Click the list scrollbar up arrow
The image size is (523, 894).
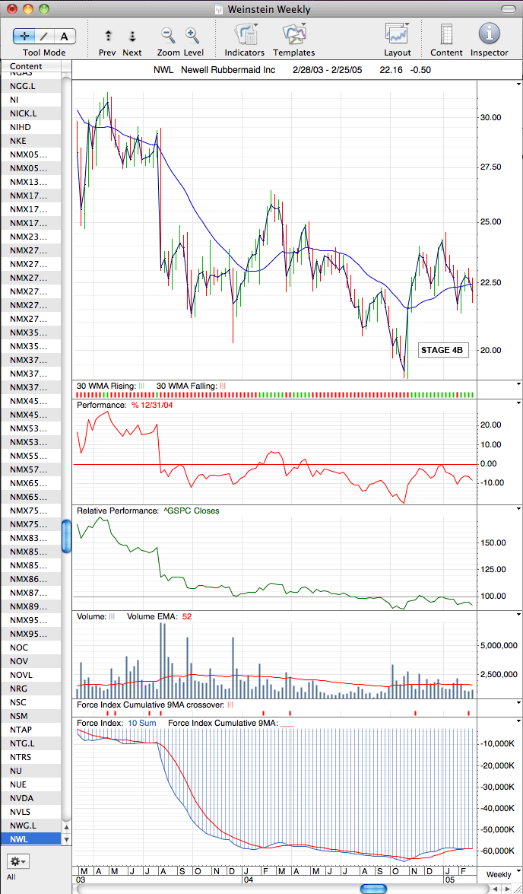pos(66,827)
